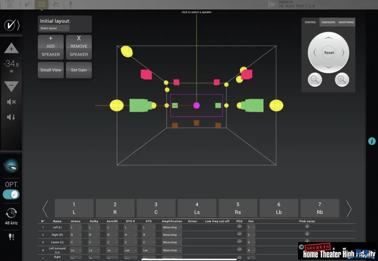Switch to the MONITORING tab
The image size is (378, 261).
click(346, 22)
